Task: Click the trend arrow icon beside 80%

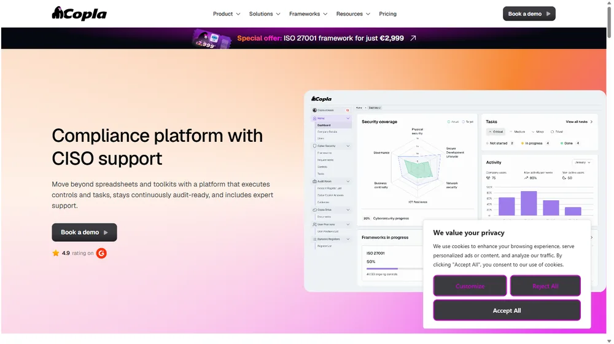Action: coord(526,178)
